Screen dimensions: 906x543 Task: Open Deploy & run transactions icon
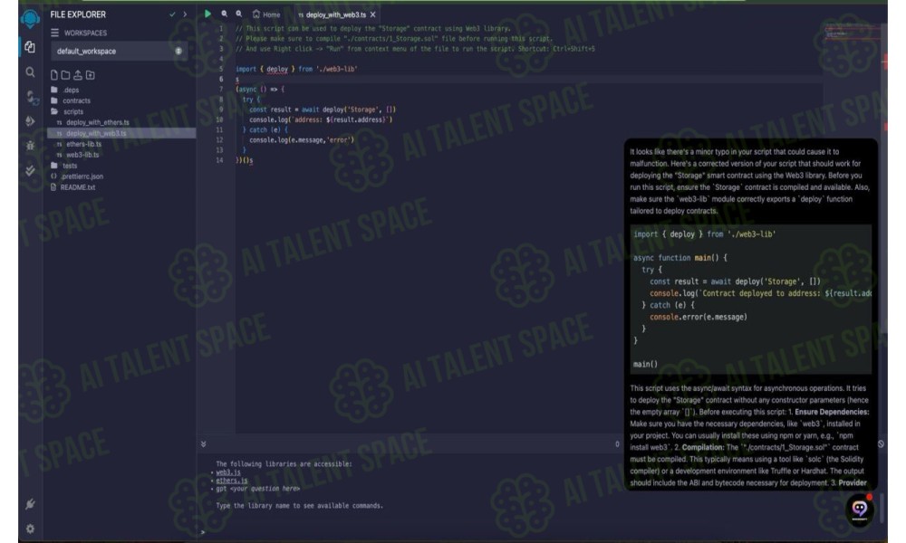point(30,121)
